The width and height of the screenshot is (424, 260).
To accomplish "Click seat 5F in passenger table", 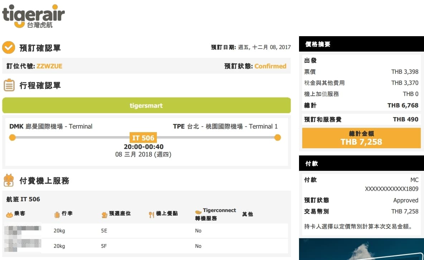I will (104, 246).
